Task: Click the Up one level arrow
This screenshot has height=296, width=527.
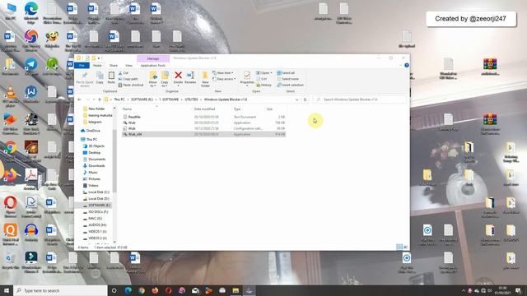Action: click(x=100, y=99)
